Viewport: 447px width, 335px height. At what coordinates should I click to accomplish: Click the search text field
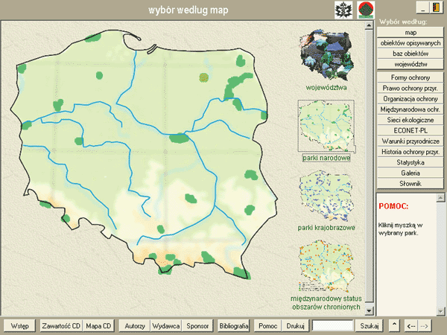(332, 326)
